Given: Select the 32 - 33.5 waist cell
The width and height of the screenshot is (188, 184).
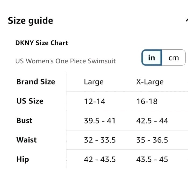Looking at the screenshot, I should pos(100,140).
